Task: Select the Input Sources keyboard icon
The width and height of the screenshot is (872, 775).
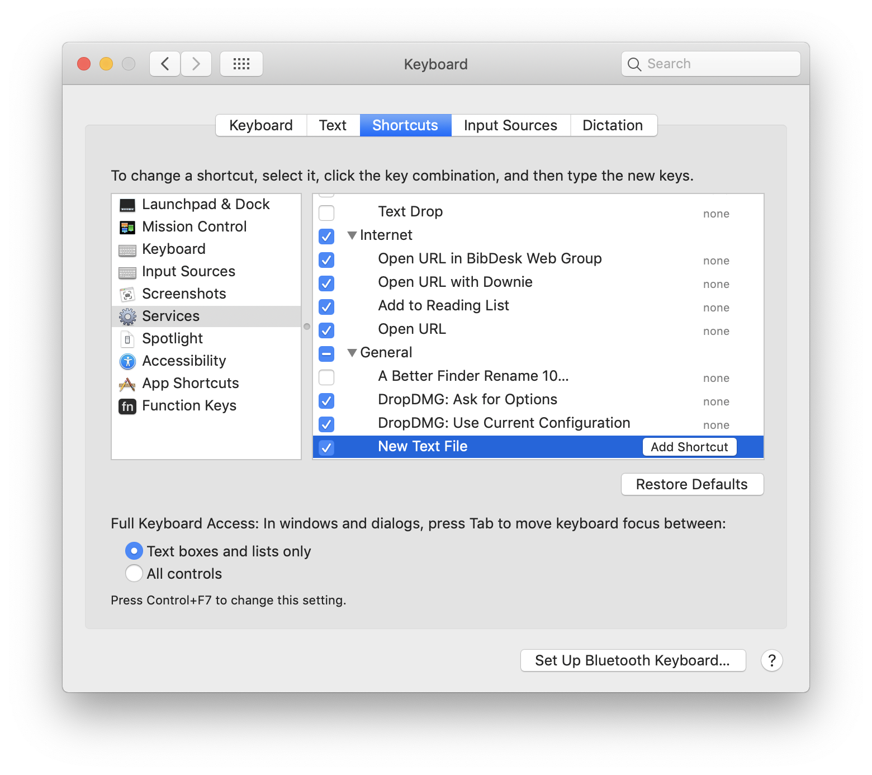Action: tap(127, 272)
